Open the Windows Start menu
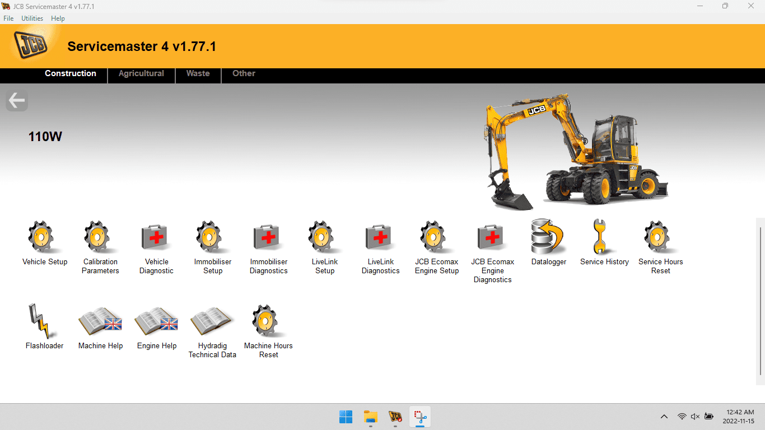This screenshot has height=430, width=765. 346,417
